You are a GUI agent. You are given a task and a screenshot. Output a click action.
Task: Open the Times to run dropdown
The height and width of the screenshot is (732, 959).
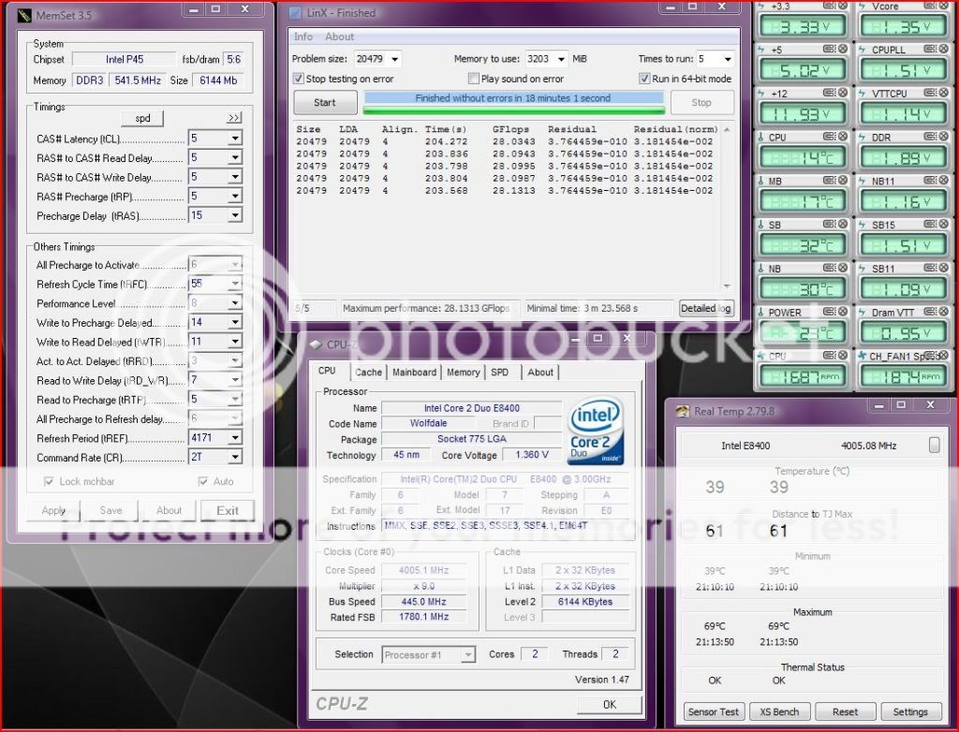(727, 59)
